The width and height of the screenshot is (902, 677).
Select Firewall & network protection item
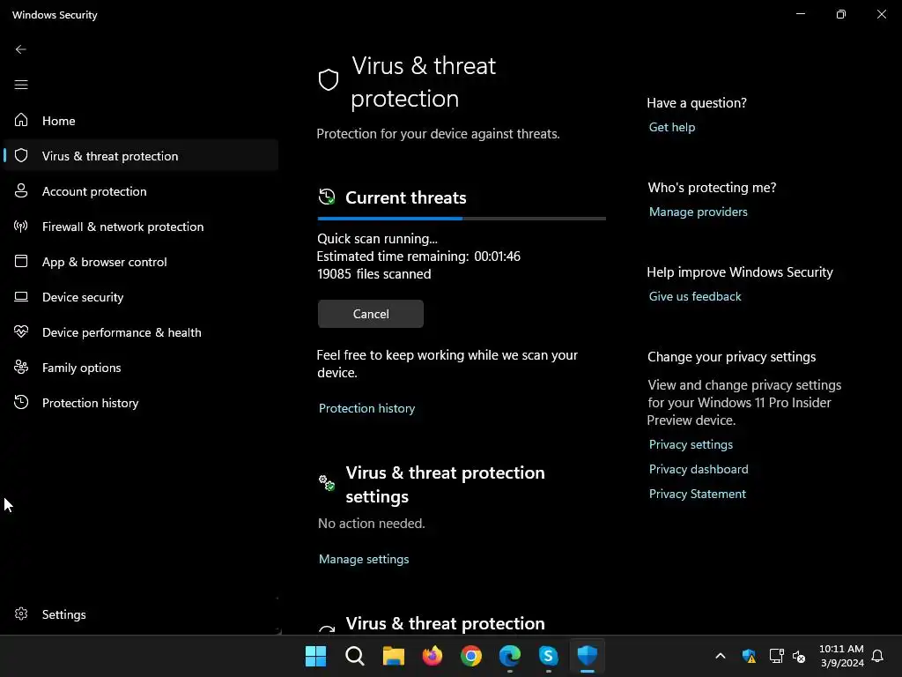[141, 227]
